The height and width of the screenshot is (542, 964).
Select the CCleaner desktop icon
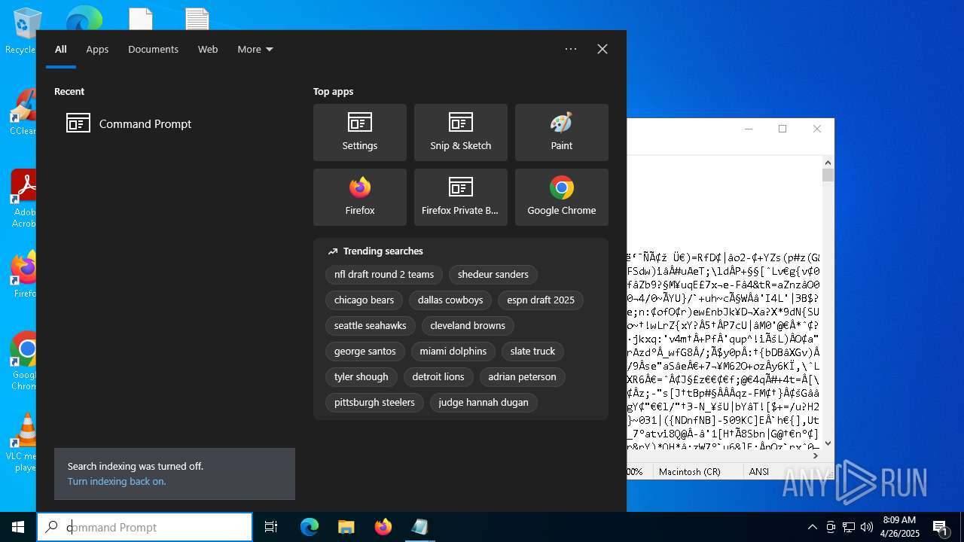pos(23,113)
